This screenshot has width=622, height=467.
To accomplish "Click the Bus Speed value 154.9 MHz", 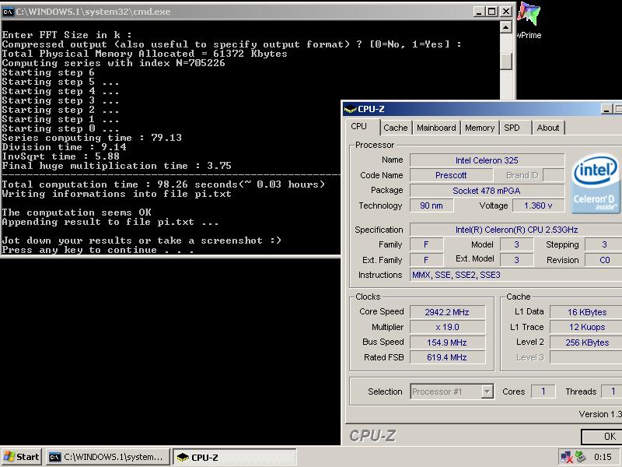I will point(447,342).
